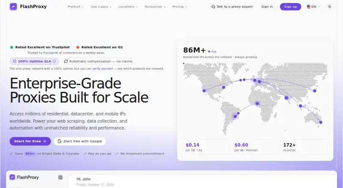Expand the Use Cases menu
Image resolution: width=343 pixels, height=188 pixels.
point(101,6)
